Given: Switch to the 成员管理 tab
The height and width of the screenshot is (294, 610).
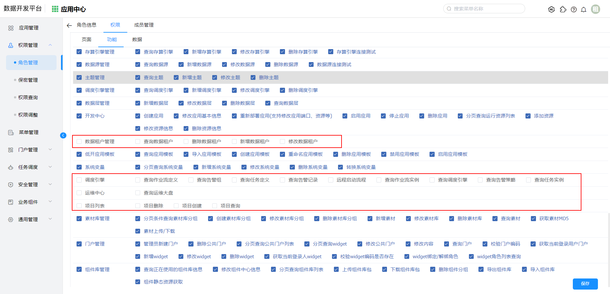Looking at the screenshot, I should [144, 25].
